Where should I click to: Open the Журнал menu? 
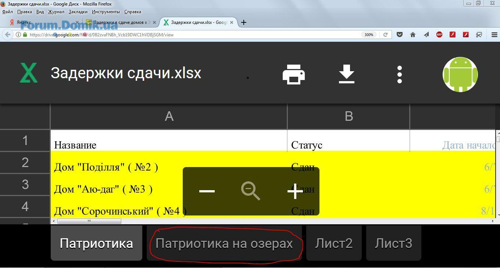click(56, 12)
